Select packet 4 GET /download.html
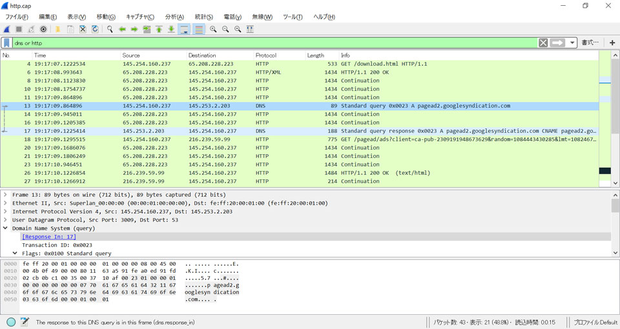620x329 pixels. (299, 64)
